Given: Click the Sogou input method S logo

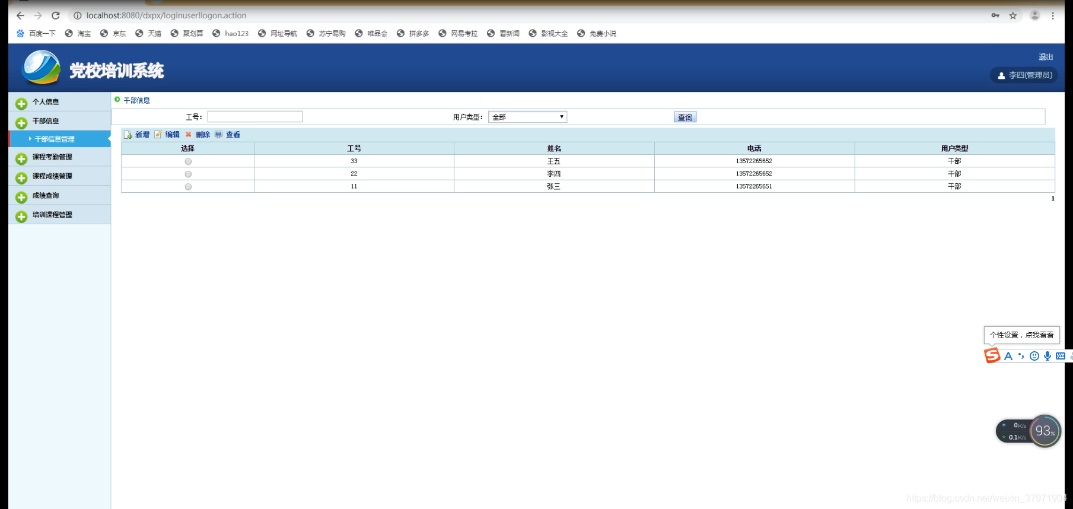Looking at the screenshot, I should coord(992,355).
